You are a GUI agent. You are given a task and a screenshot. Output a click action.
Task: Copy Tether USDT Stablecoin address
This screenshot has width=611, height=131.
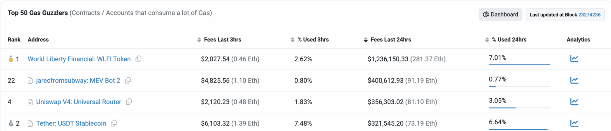click(114, 123)
